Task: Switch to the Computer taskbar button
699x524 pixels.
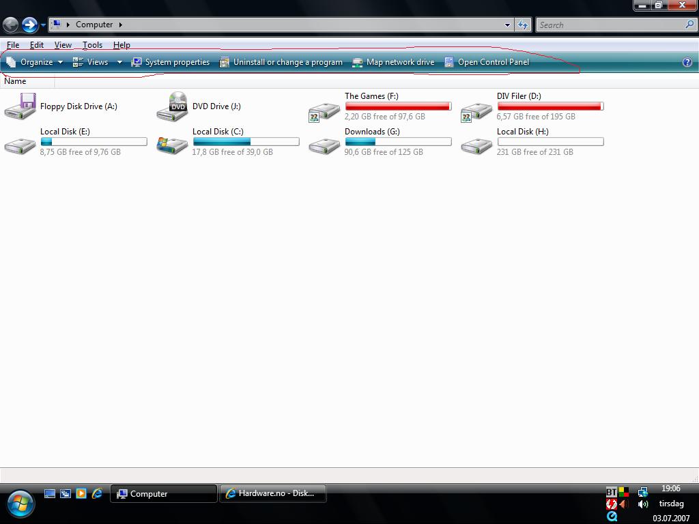Action: point(164,494)
